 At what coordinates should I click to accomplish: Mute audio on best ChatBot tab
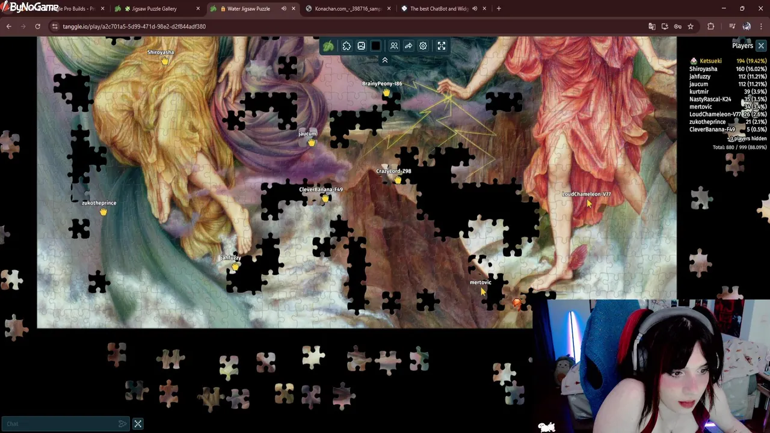[x=475, y=8]
